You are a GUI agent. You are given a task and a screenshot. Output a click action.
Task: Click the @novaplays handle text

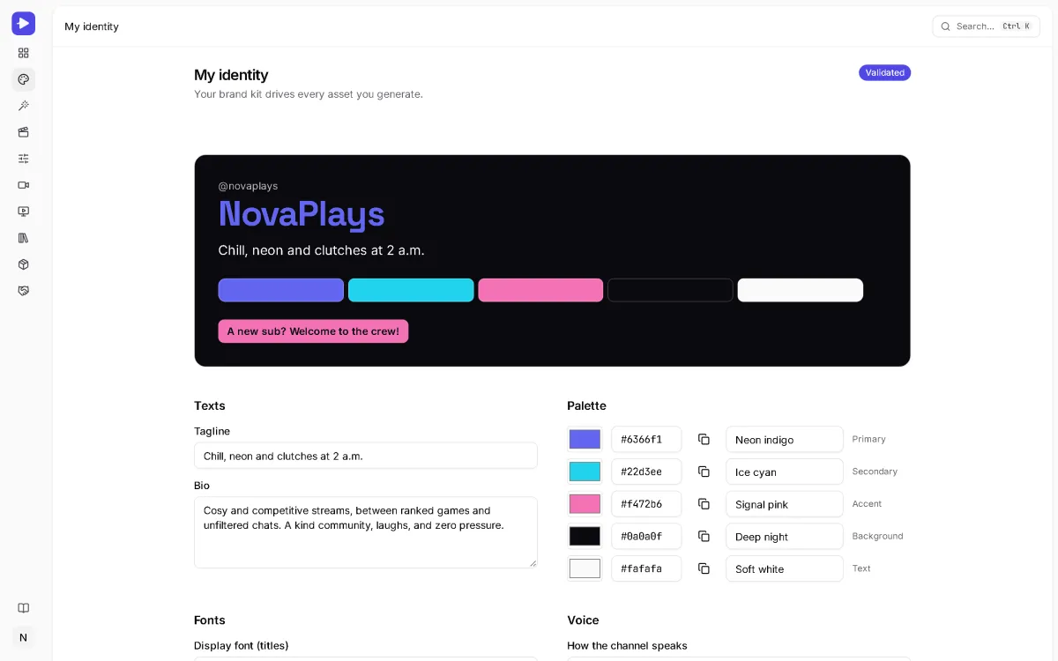[248, 186]
